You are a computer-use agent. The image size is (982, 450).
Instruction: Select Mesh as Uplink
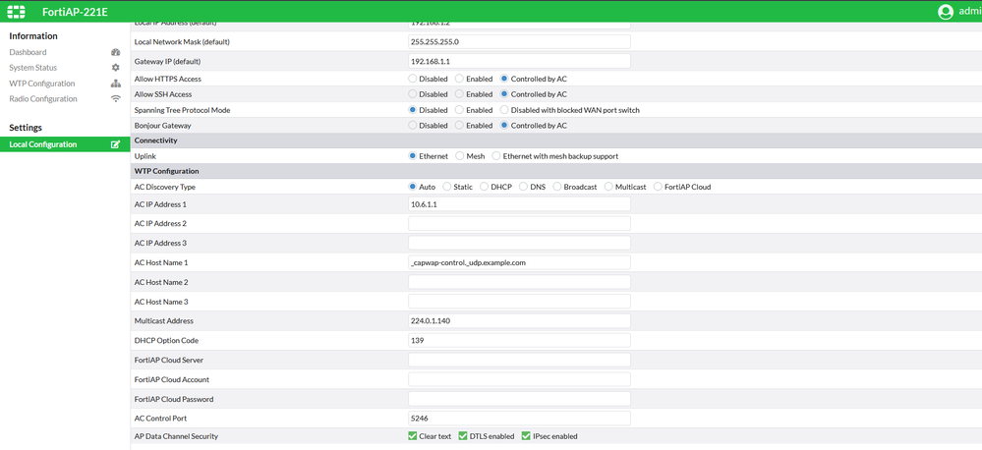460,156
